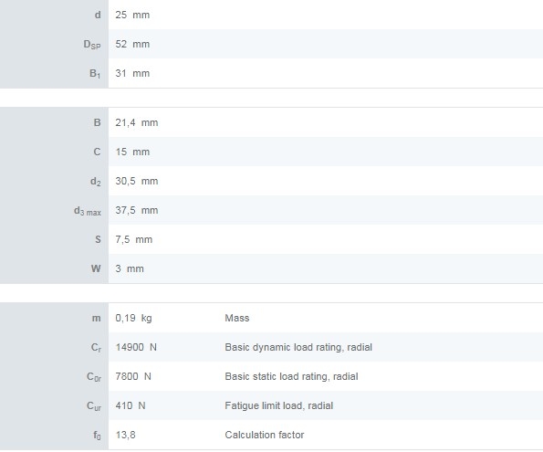
Task: Click Basic dynamic load rating, radial text
Action: [x=298, y=347]
